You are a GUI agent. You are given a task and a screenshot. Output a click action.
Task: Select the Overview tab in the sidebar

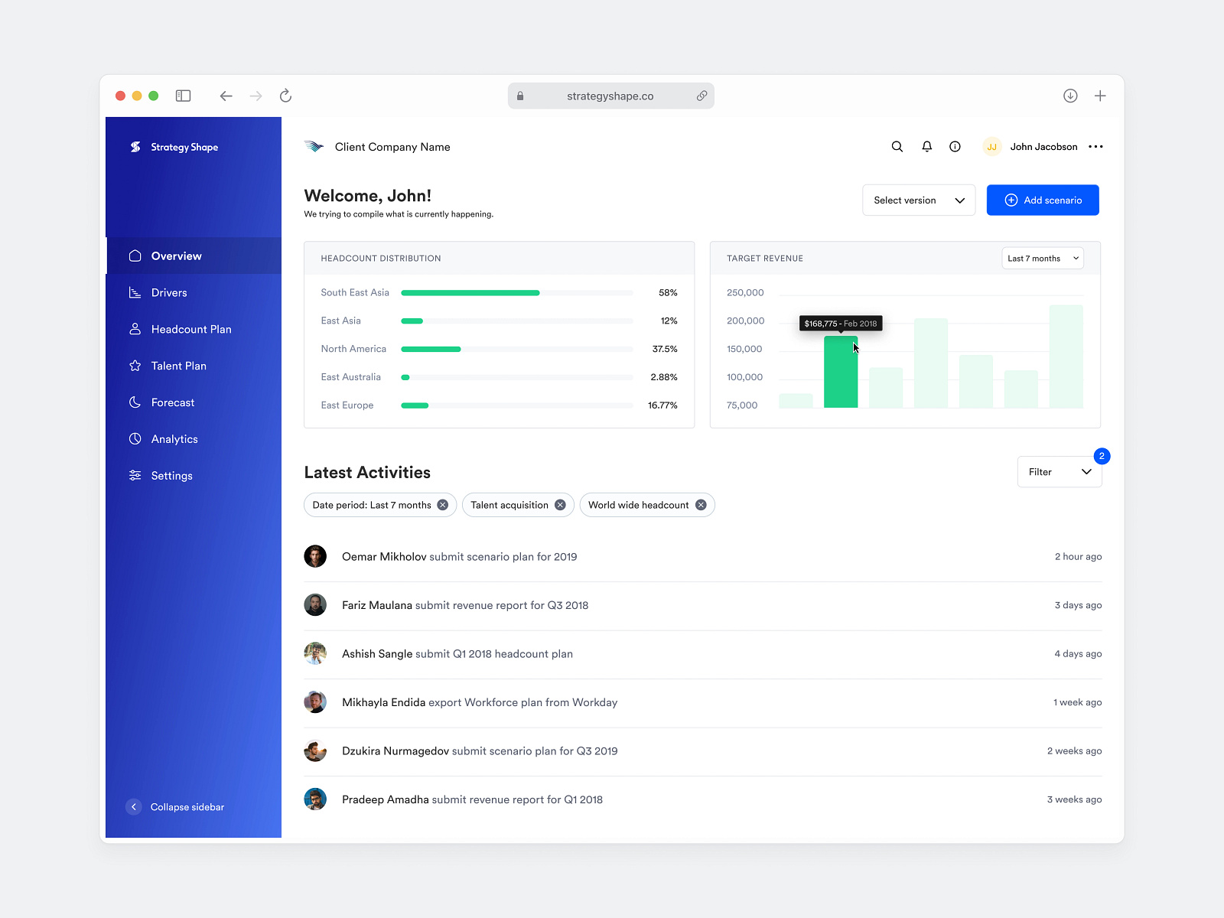pos(175,256)
